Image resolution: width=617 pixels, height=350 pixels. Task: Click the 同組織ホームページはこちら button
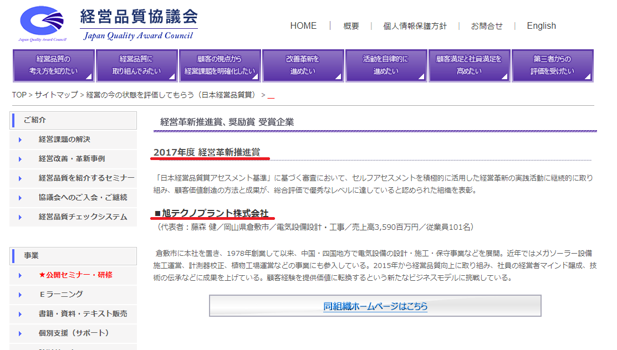pyautogui.click(x=375, y=306)
